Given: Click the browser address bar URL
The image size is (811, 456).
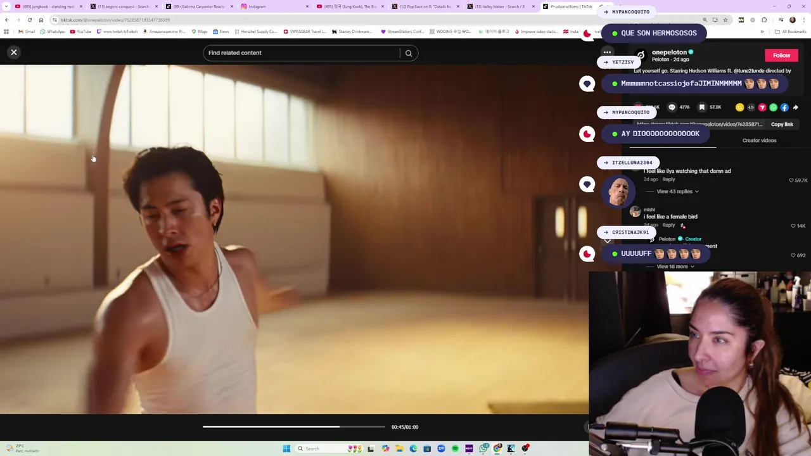Looking at the screenshot, I should (x=115, y=20).
